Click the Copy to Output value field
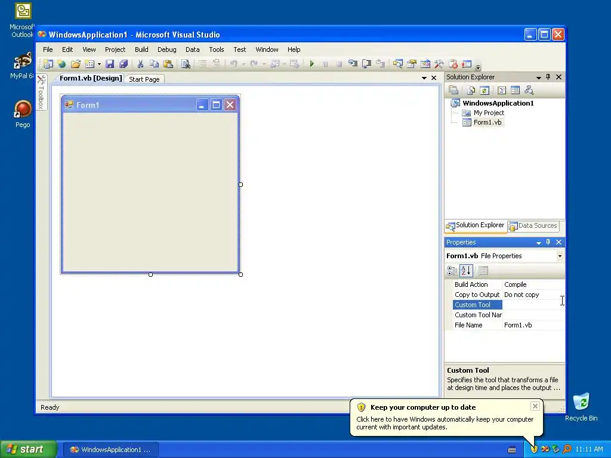The height and width of the screenshot is (458, 611). click(x=533, y=295)
